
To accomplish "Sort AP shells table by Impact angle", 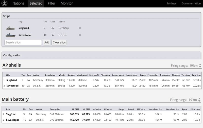I will point(131,75).
